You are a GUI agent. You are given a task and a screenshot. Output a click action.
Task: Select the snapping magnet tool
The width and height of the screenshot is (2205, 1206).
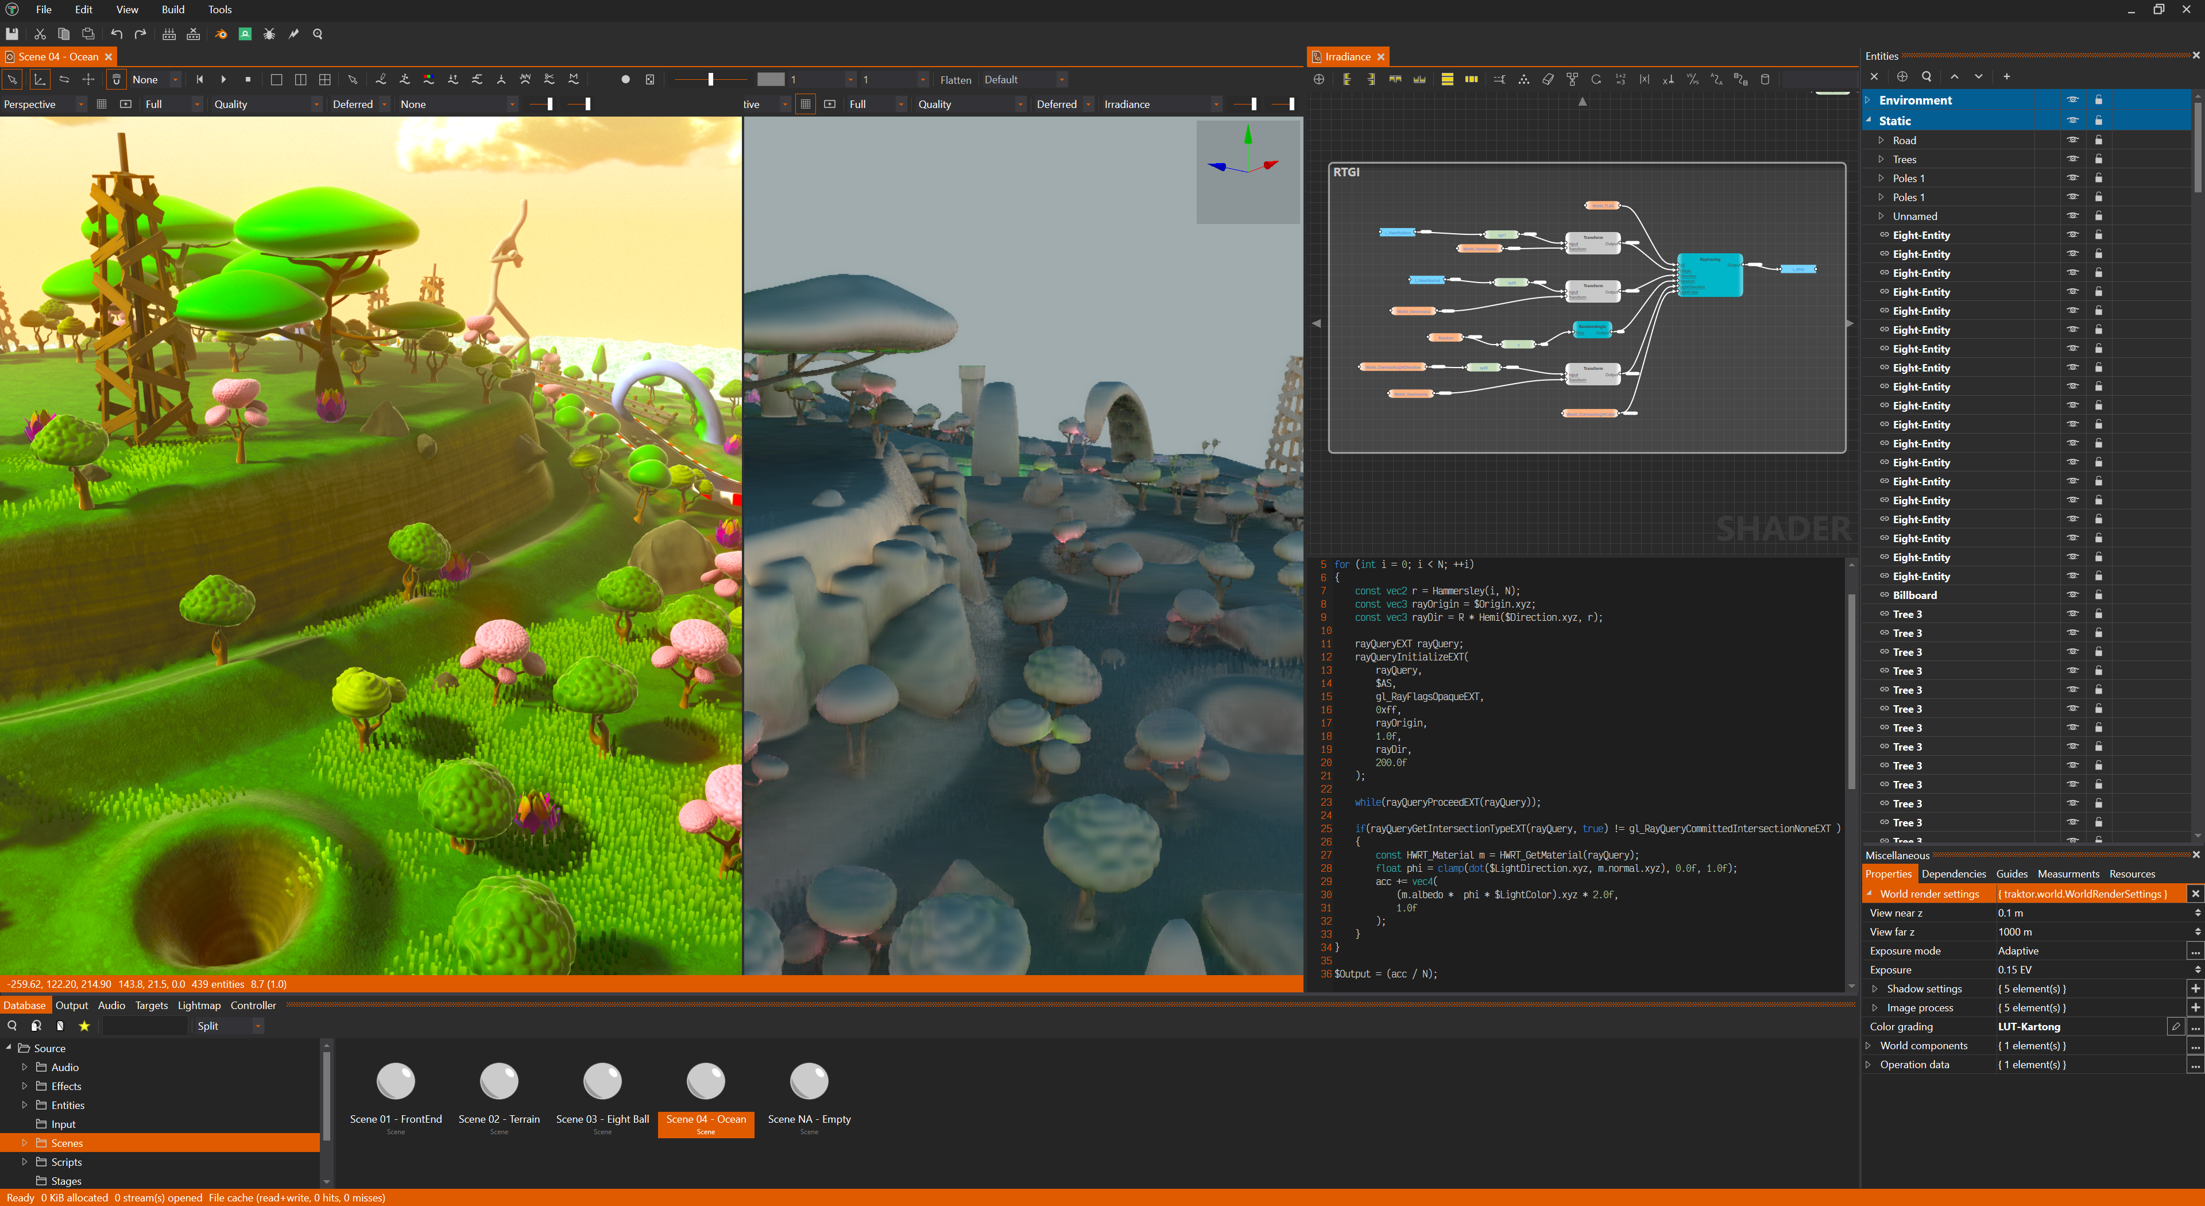point(117,80)
